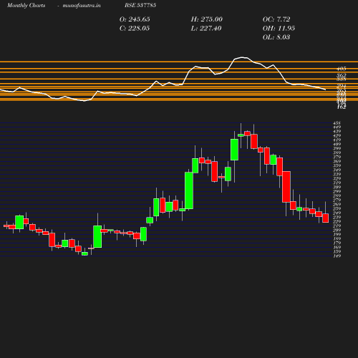The width and height of the screenshot is (358, 358).
Task: Click the '149' price axis label
Action: coord(337,256)
